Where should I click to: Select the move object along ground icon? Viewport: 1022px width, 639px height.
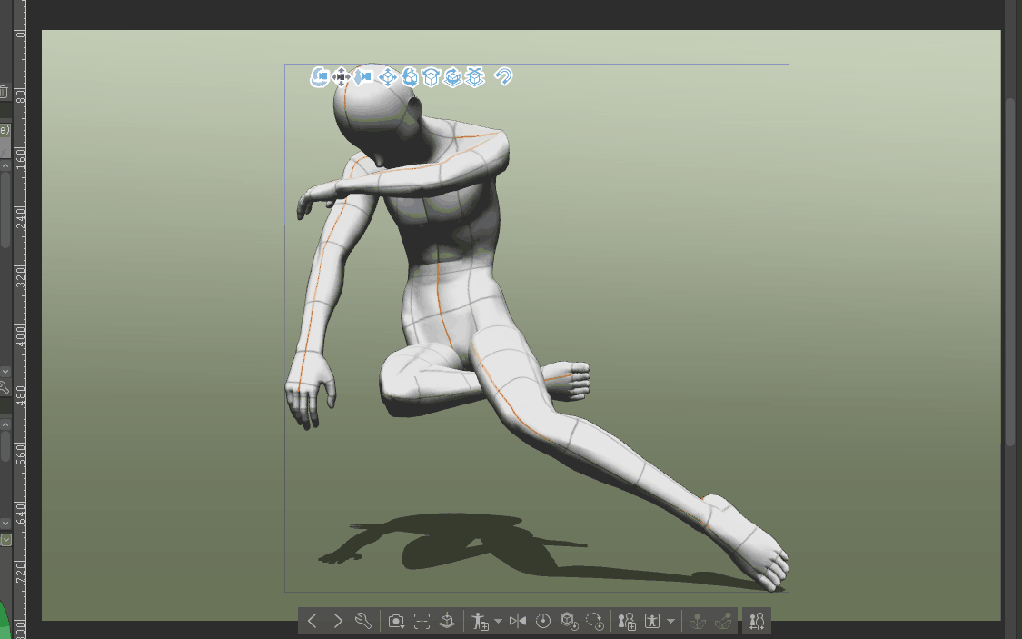475,77
